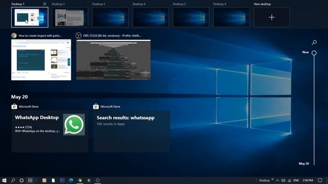
Task: Jump to May 20 on the timeline scrollbar
Action: (x=304, y=164)
